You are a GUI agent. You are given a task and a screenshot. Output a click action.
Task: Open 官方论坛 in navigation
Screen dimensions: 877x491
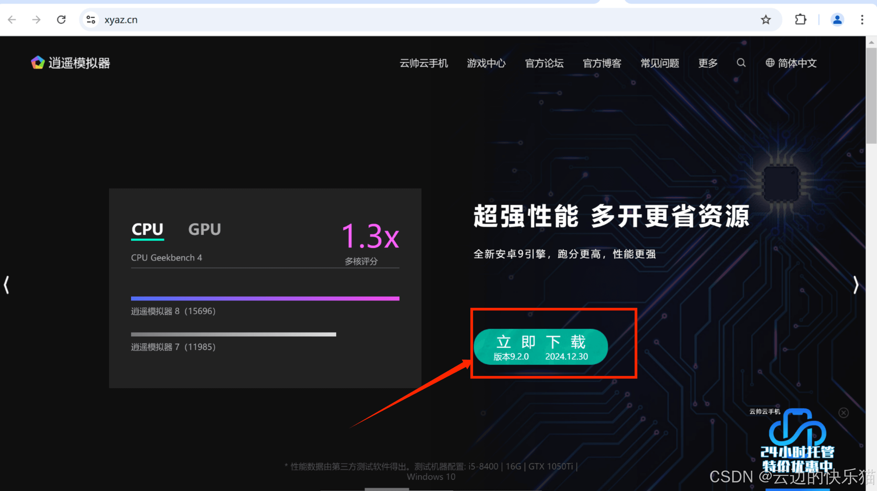(544, 63)
